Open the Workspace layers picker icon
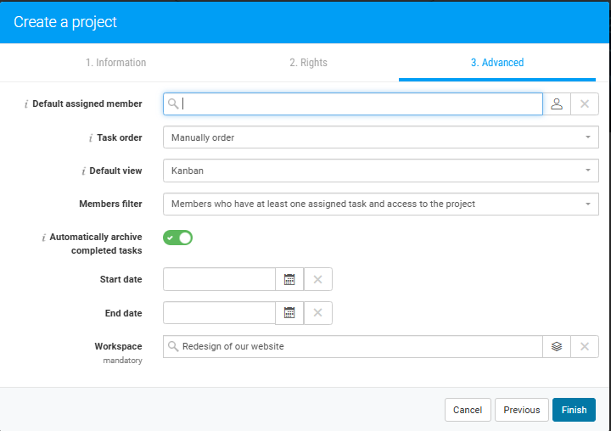The height and width of the screenshot is (431, 611). coord(557,347)
